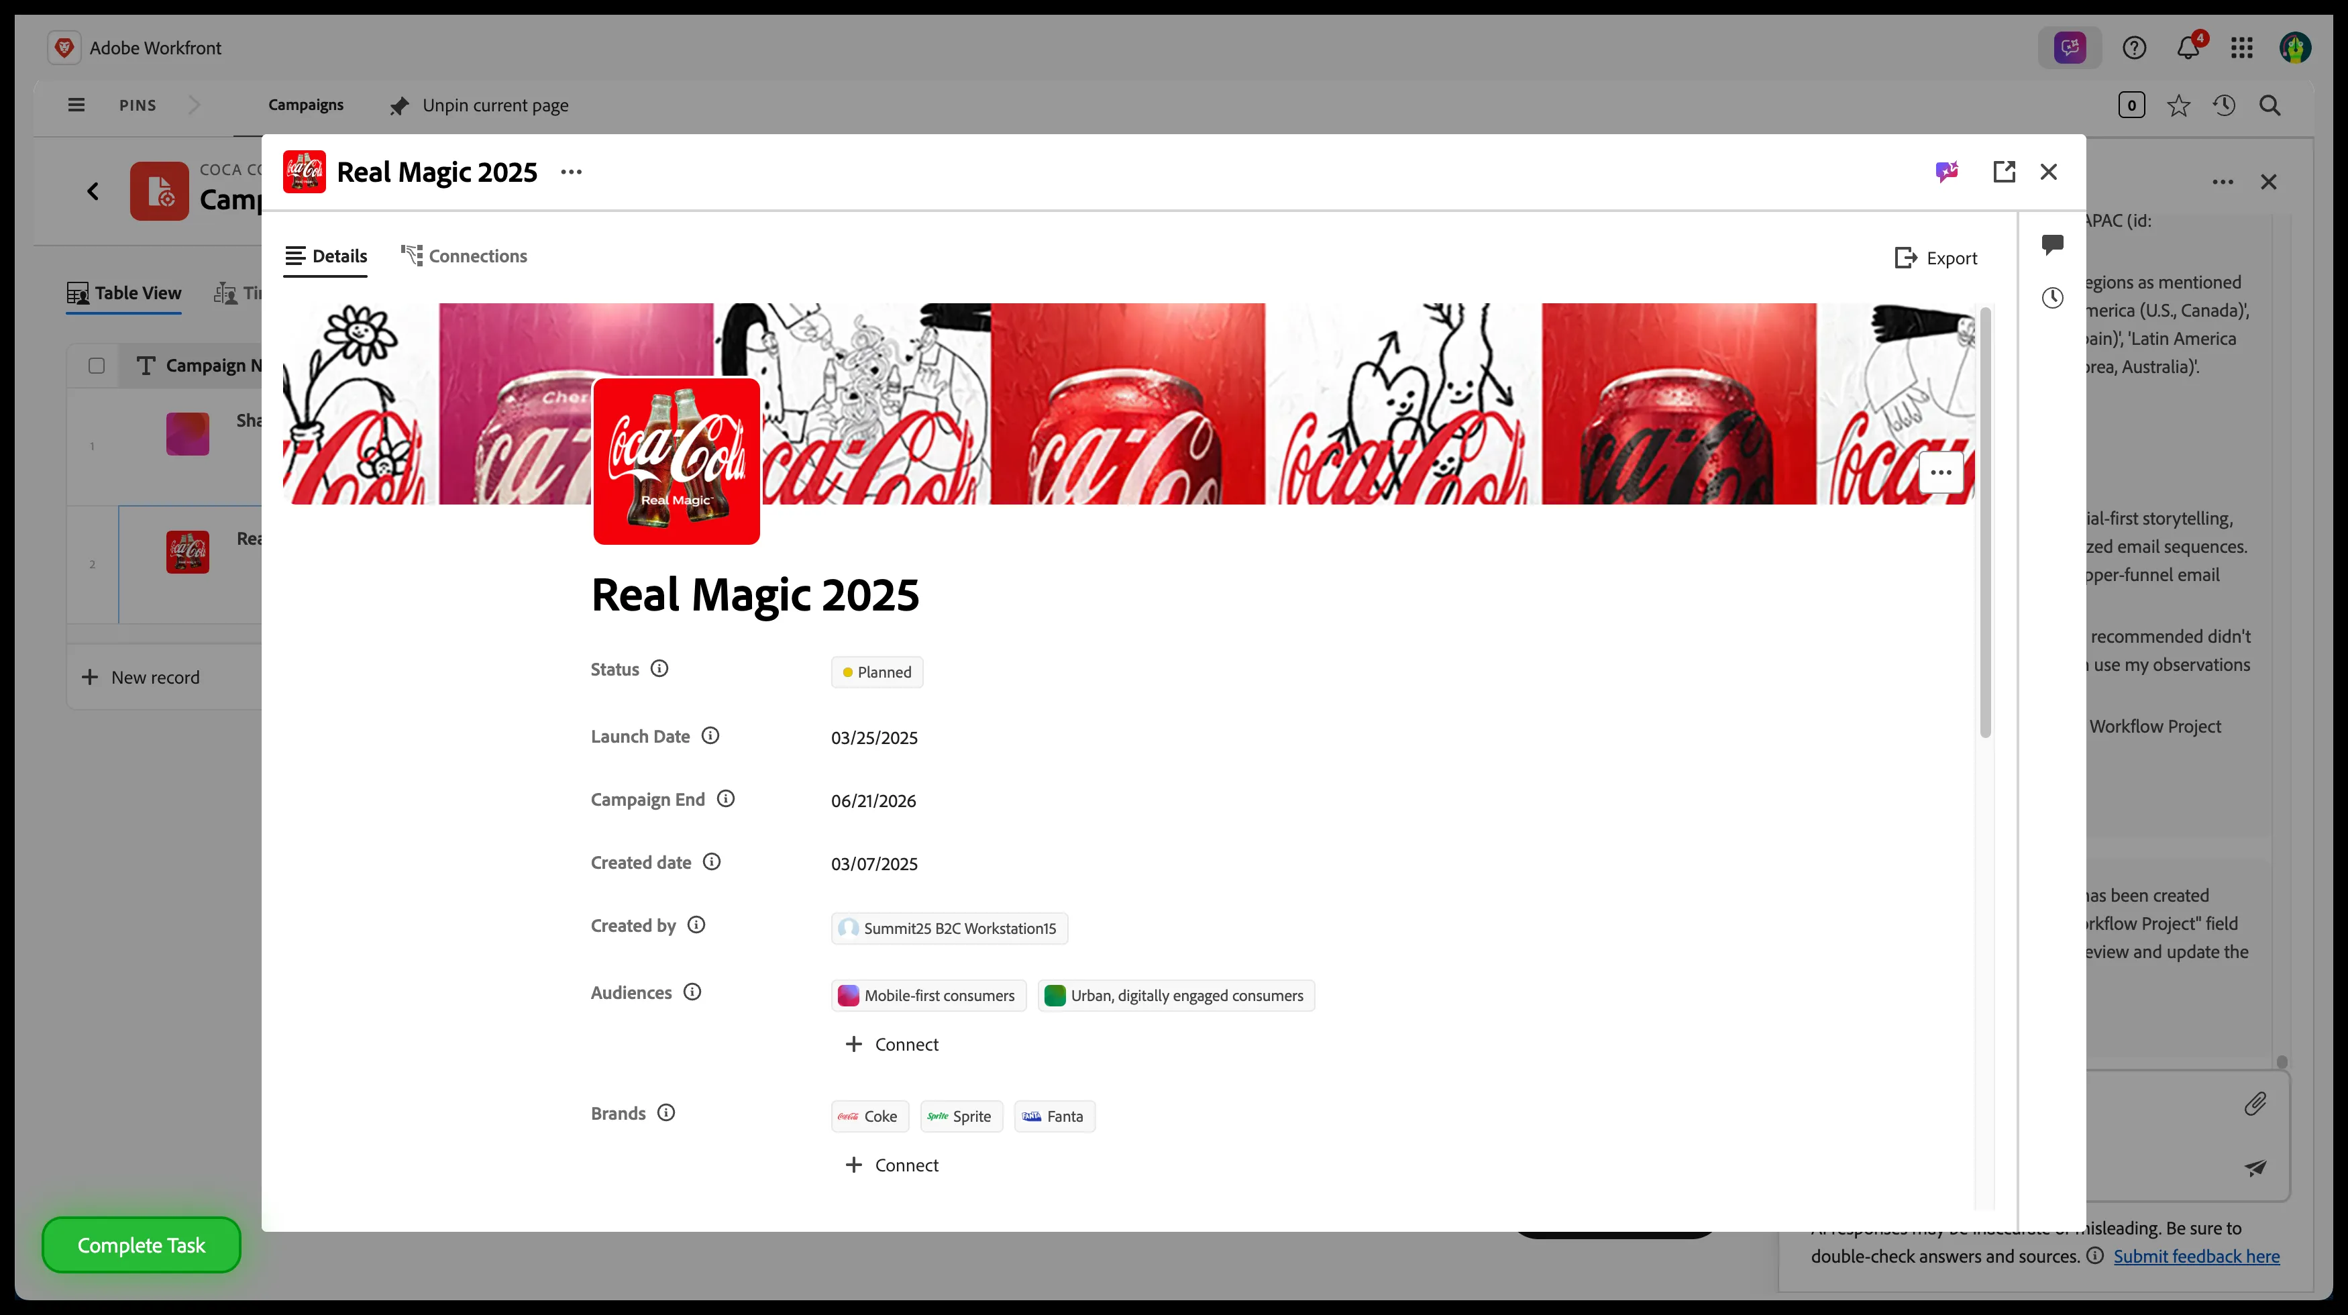Click the Status field info icon
The image size is (2348, 1315).
coord(659,669)
